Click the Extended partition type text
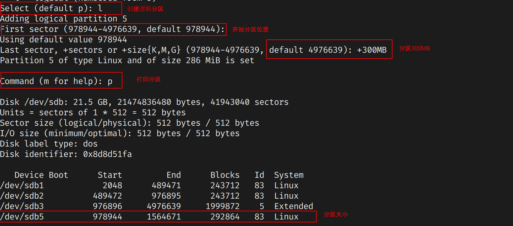The image size is (513, 226). click(294, 206)
